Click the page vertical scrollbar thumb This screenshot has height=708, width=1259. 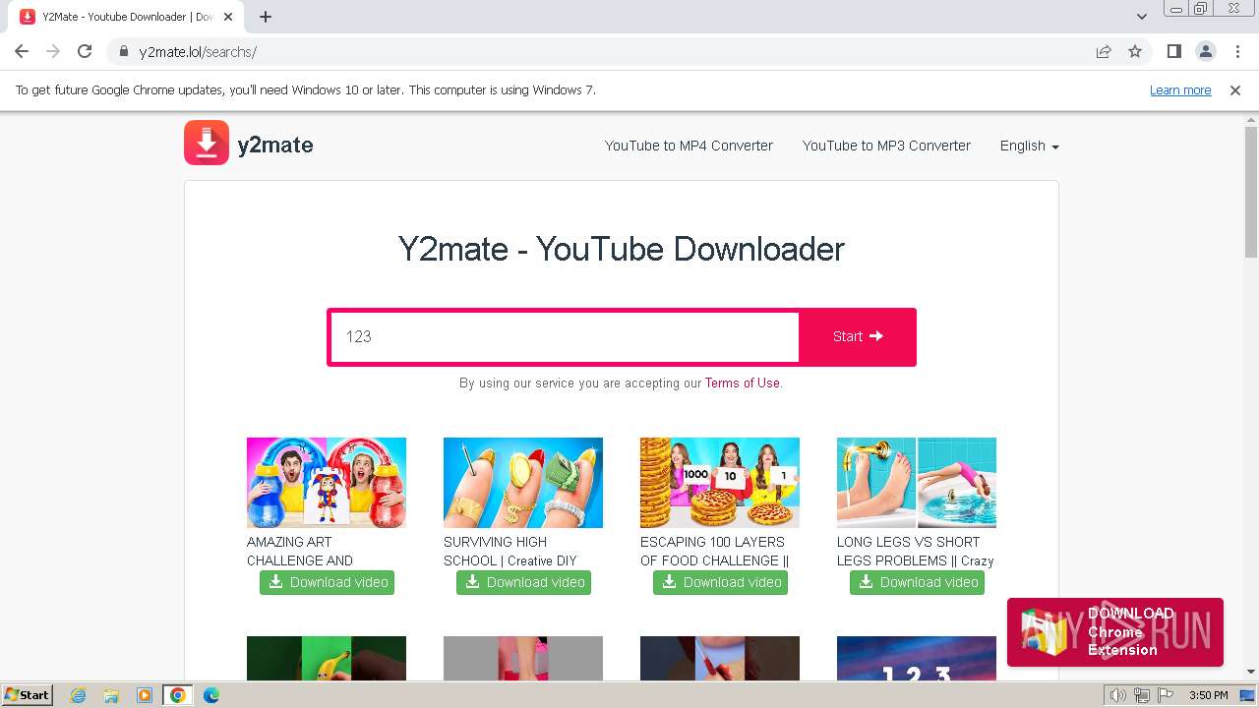[1251, 192]
